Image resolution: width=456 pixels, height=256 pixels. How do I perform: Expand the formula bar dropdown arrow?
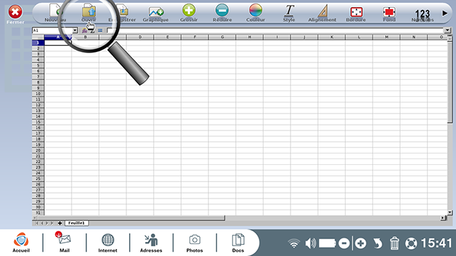448,30
